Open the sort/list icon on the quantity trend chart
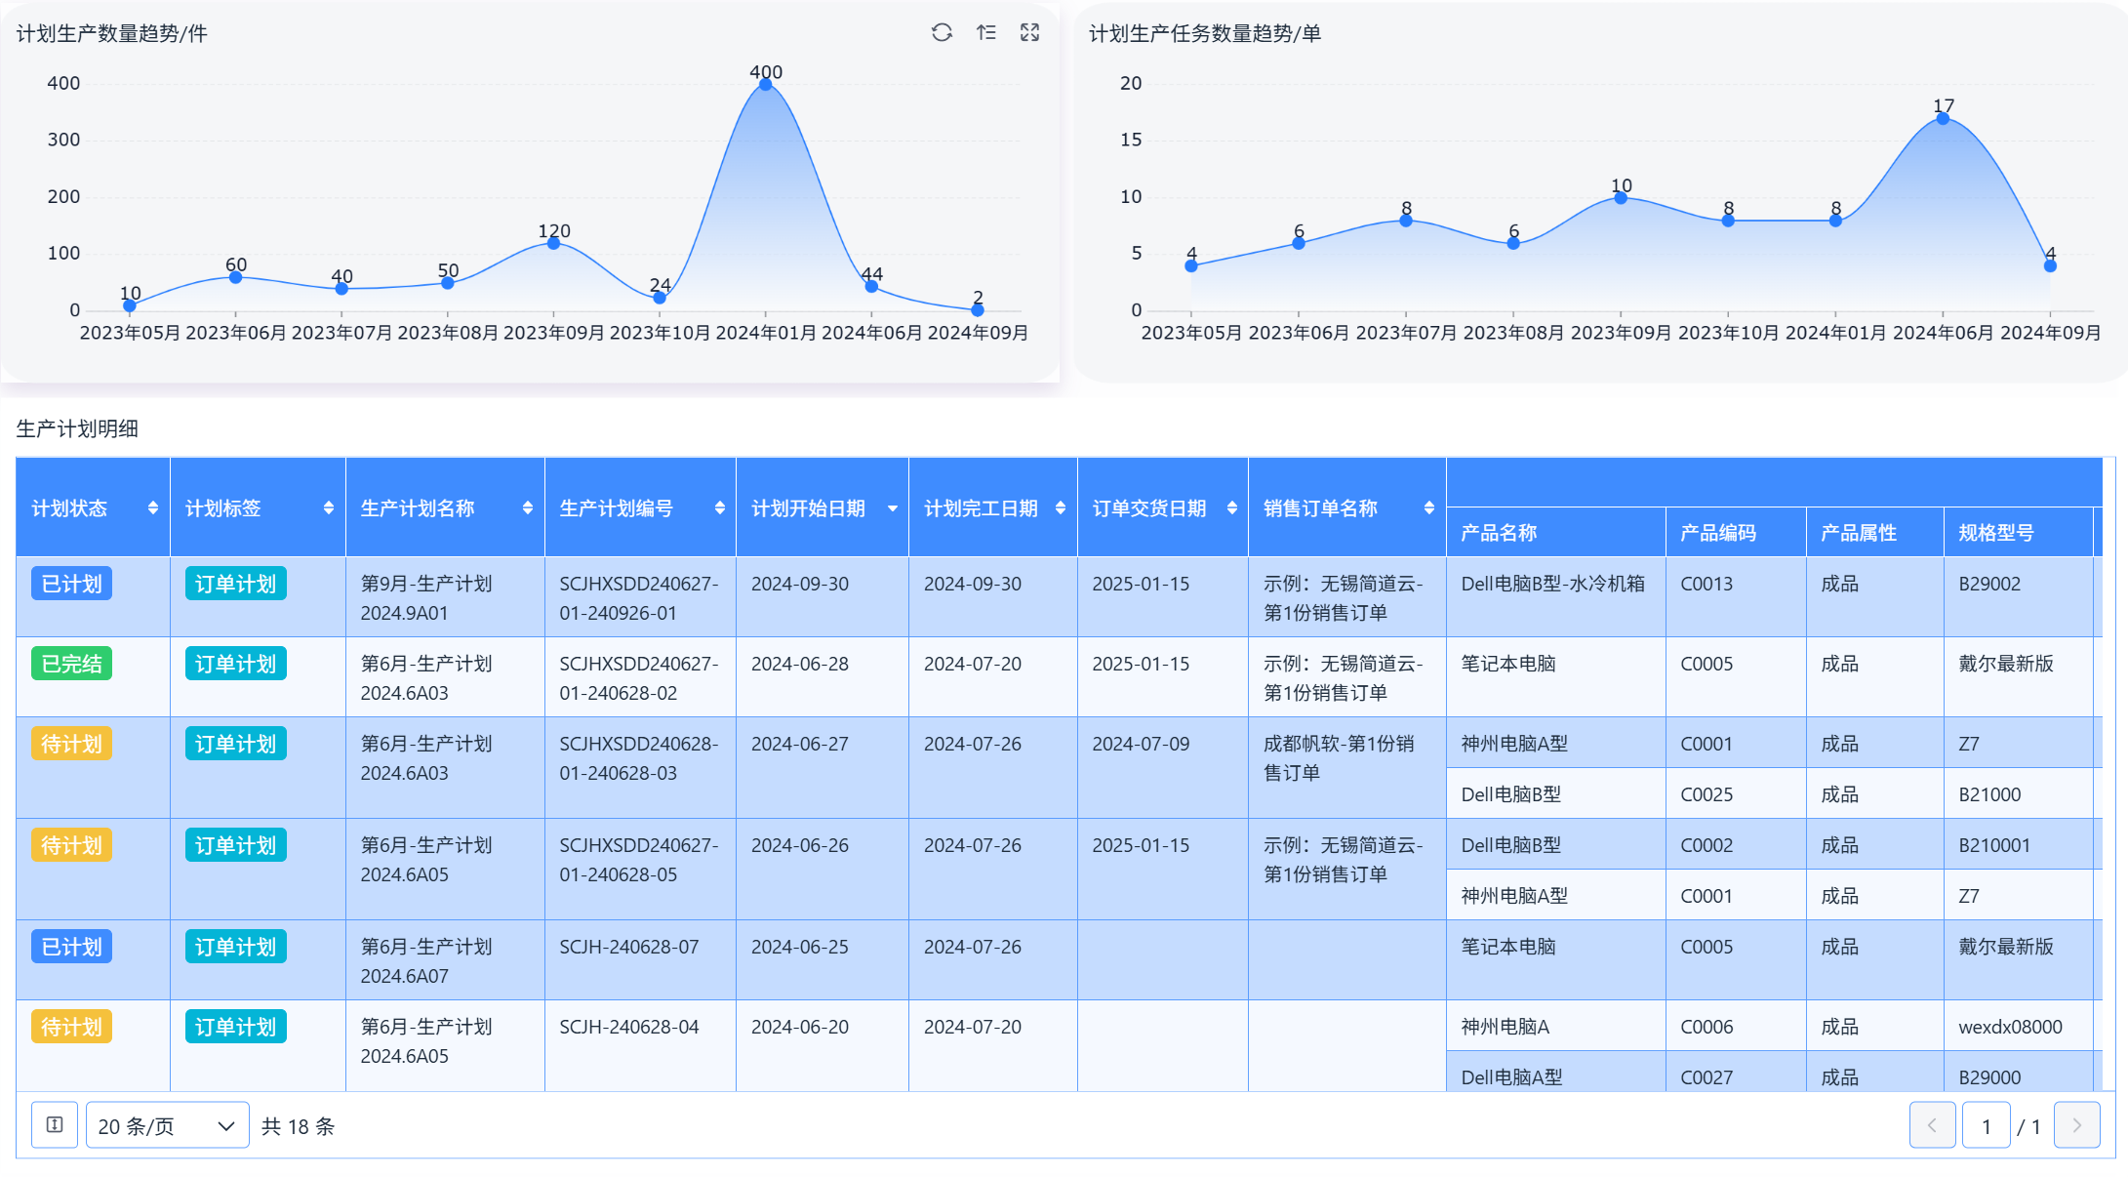Viewport: 2128px width, 1177px height. coord(985,32)
